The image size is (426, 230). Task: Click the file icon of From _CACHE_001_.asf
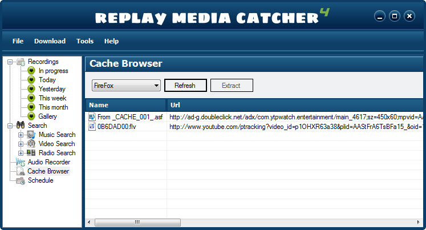tap(92, 117)
